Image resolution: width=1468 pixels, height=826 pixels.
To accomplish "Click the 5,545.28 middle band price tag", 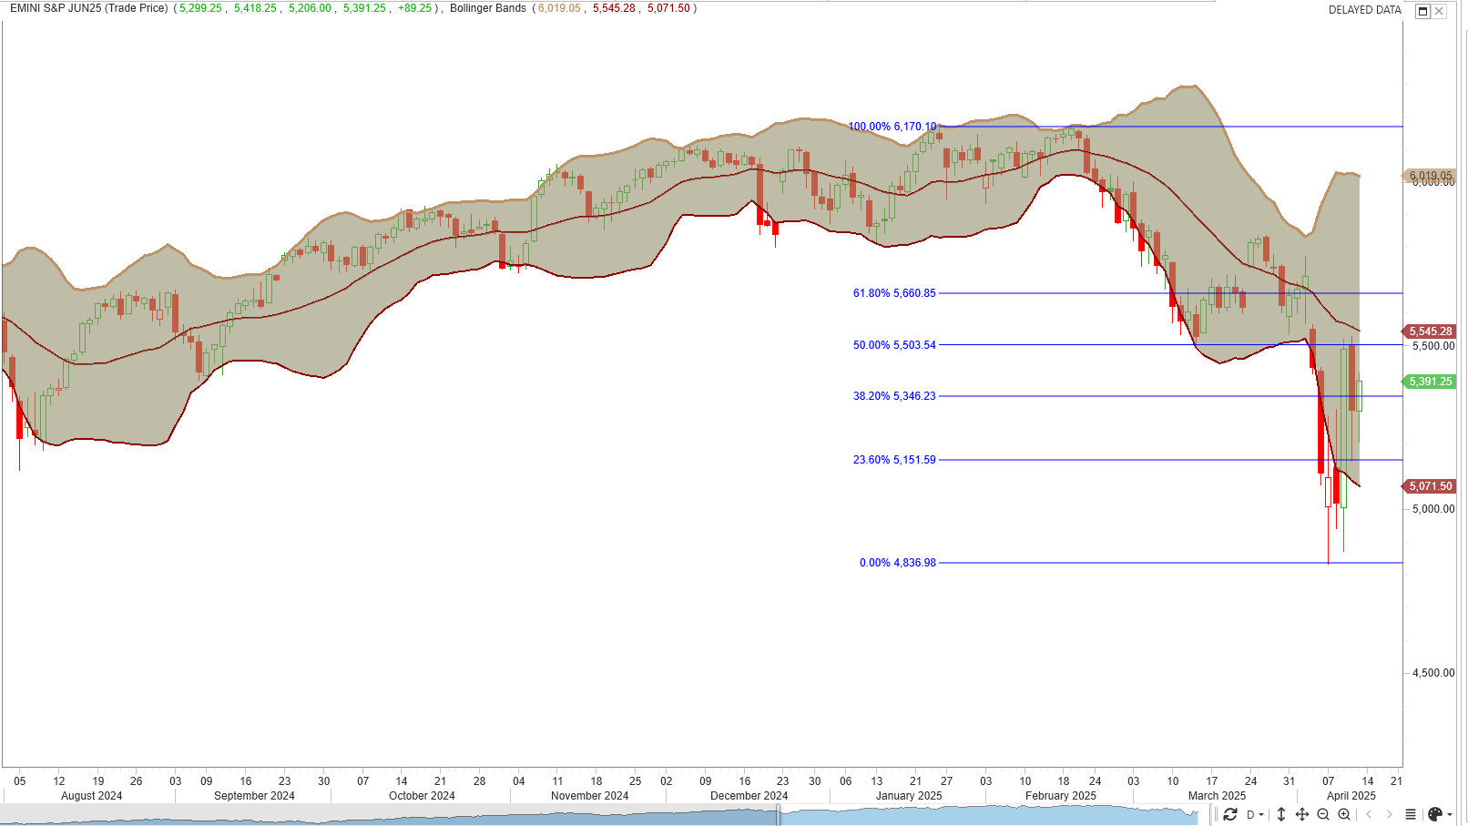I will [1429, 331].
